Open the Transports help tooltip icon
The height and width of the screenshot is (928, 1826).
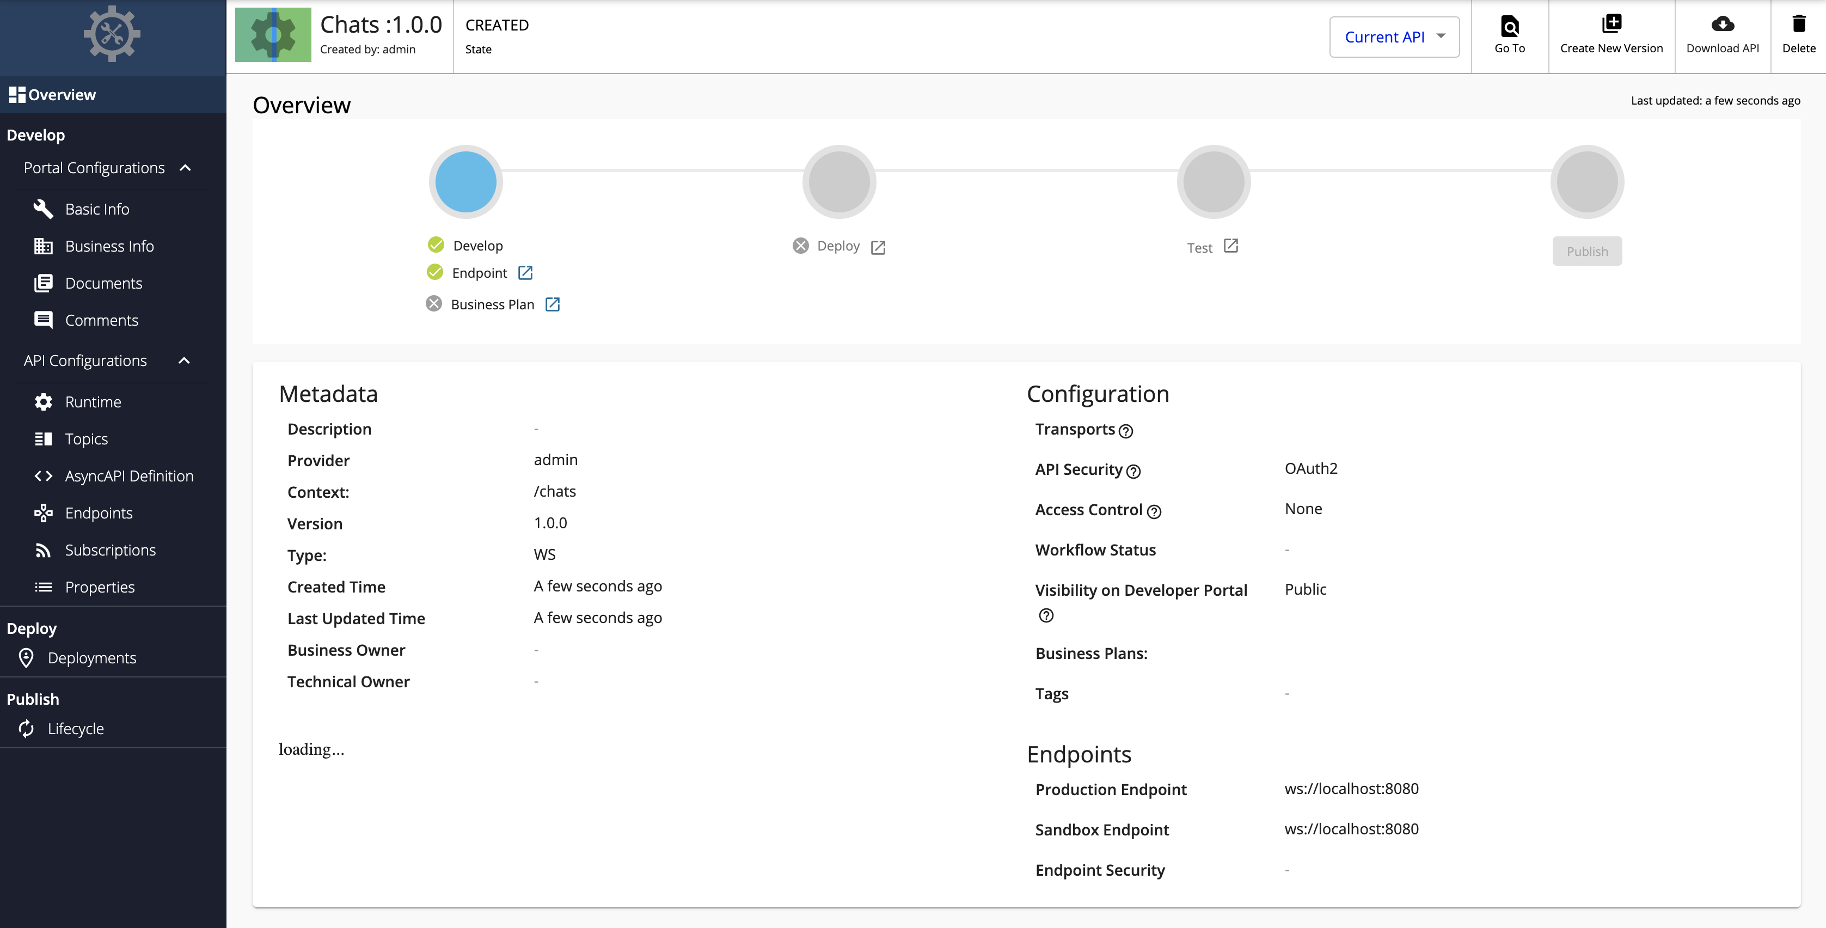tap(1126, 431)
